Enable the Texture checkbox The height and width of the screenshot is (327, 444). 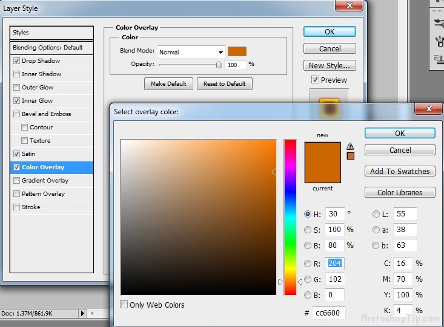pos(25,140)
